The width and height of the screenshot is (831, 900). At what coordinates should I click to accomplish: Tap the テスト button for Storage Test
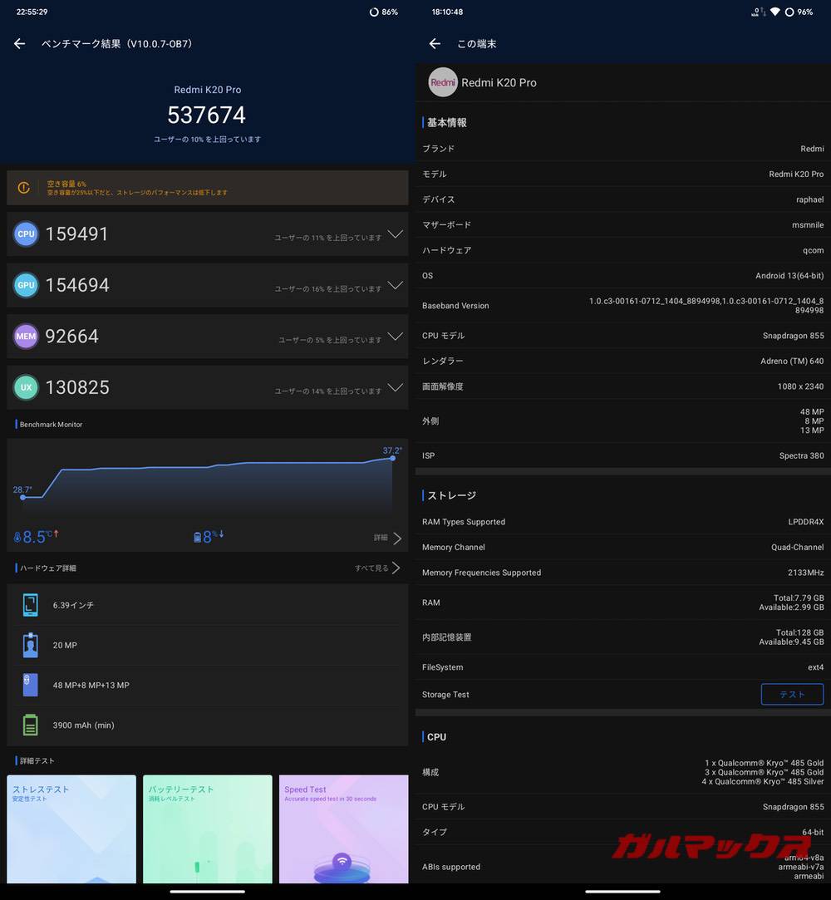pos(792,695)
